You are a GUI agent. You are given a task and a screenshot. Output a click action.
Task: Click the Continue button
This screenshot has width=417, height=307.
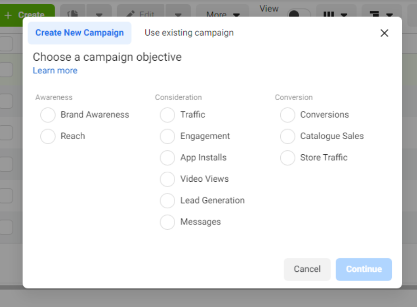tap(363, 269)
